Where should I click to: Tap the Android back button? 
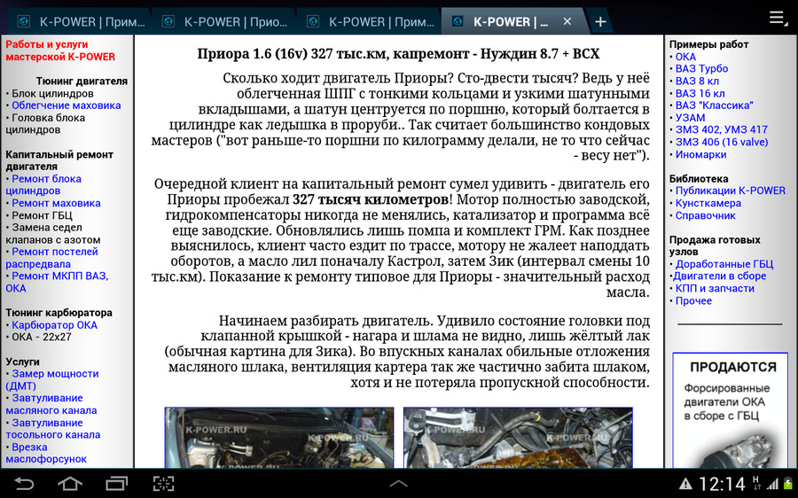(23, 483)
